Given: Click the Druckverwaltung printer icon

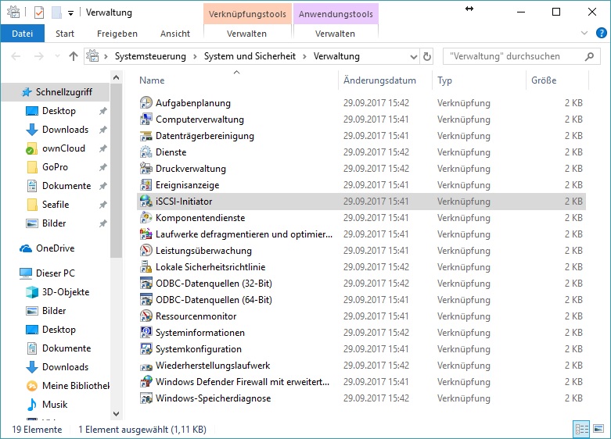Looking at the screenshot, I should pyautogui.click(x=146, y=169).
